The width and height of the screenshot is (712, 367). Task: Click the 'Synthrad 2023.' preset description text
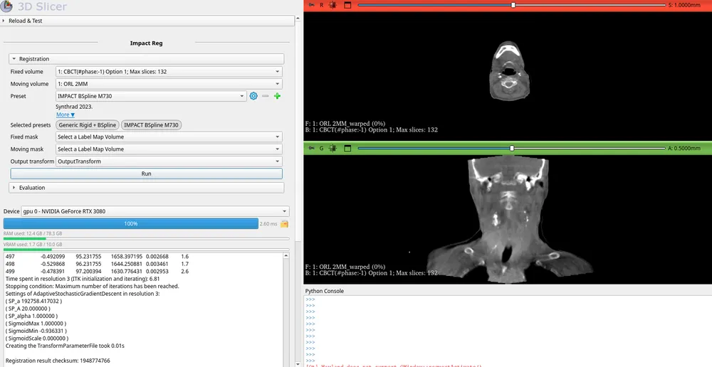coord(74,107)
